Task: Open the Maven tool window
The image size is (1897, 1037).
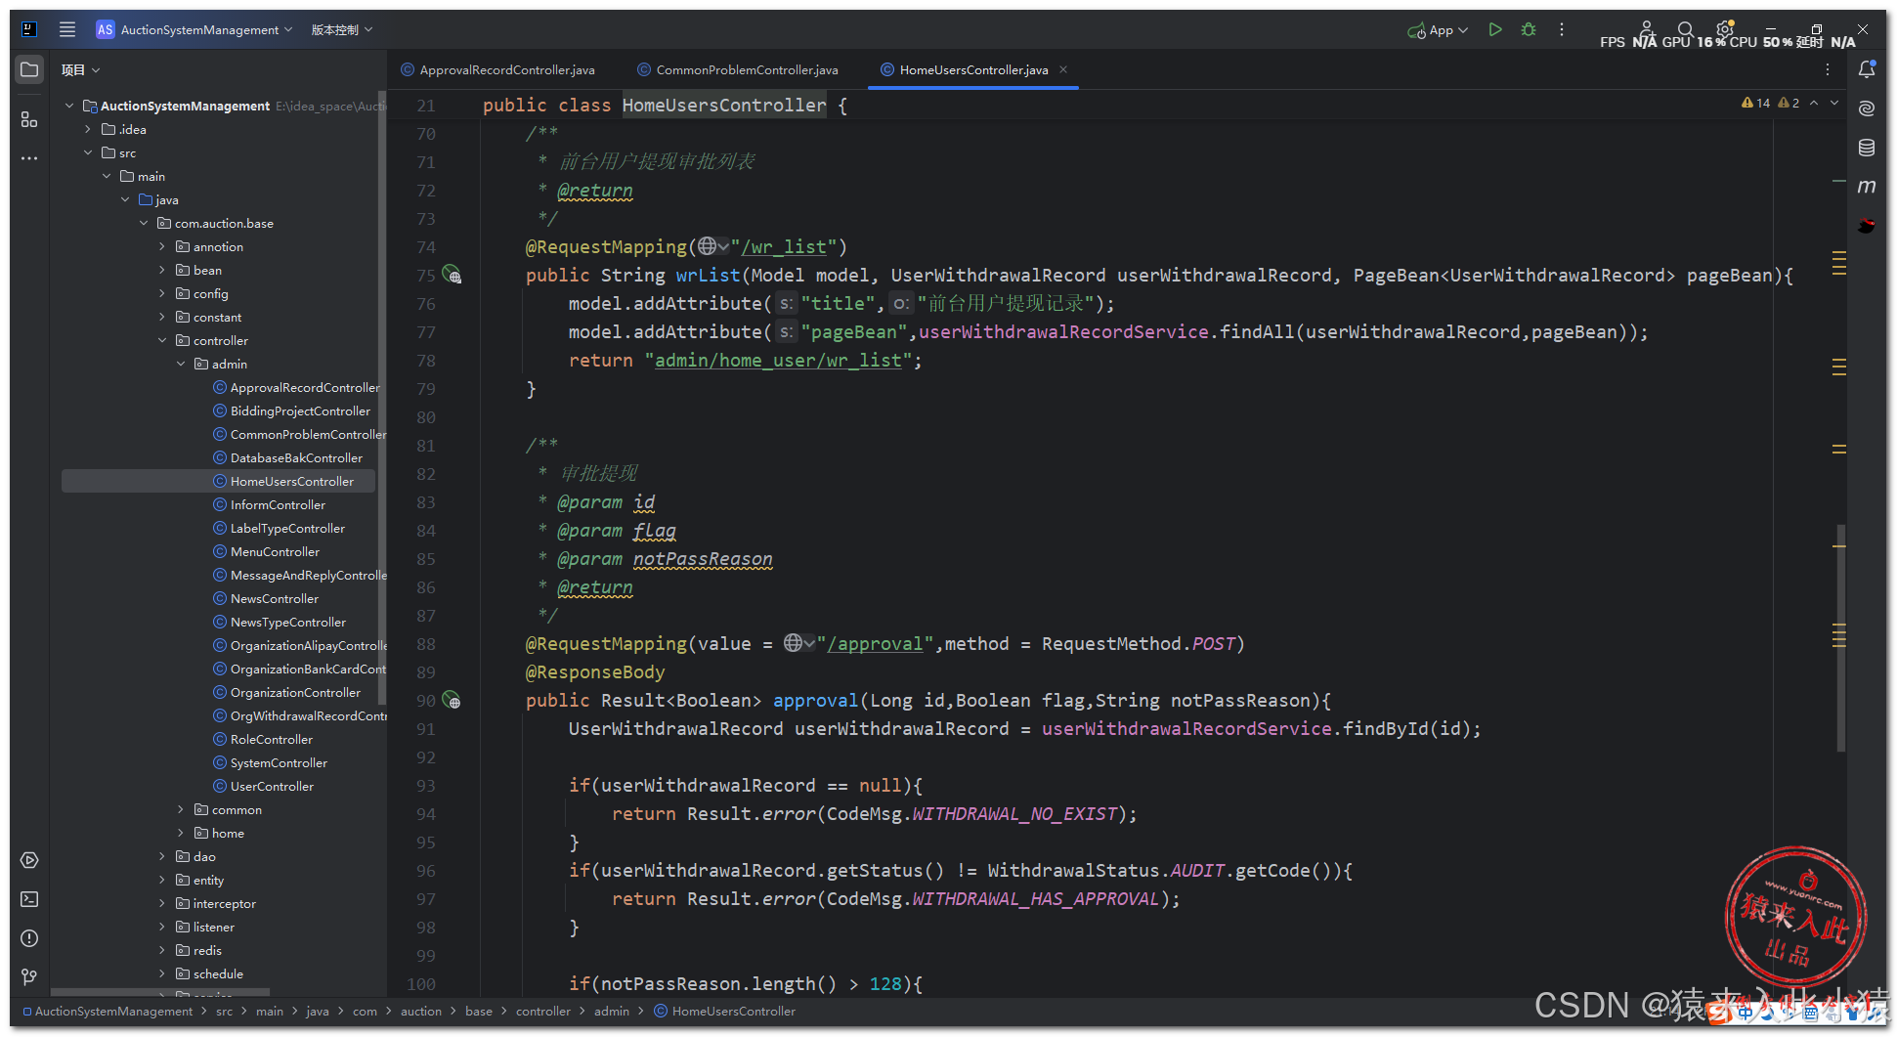Action: pyautogui.click(x=1867, y=186)
